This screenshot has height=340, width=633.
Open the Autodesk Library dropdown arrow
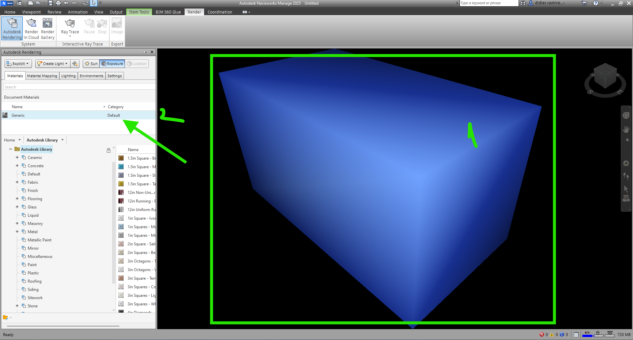(62, 140)
